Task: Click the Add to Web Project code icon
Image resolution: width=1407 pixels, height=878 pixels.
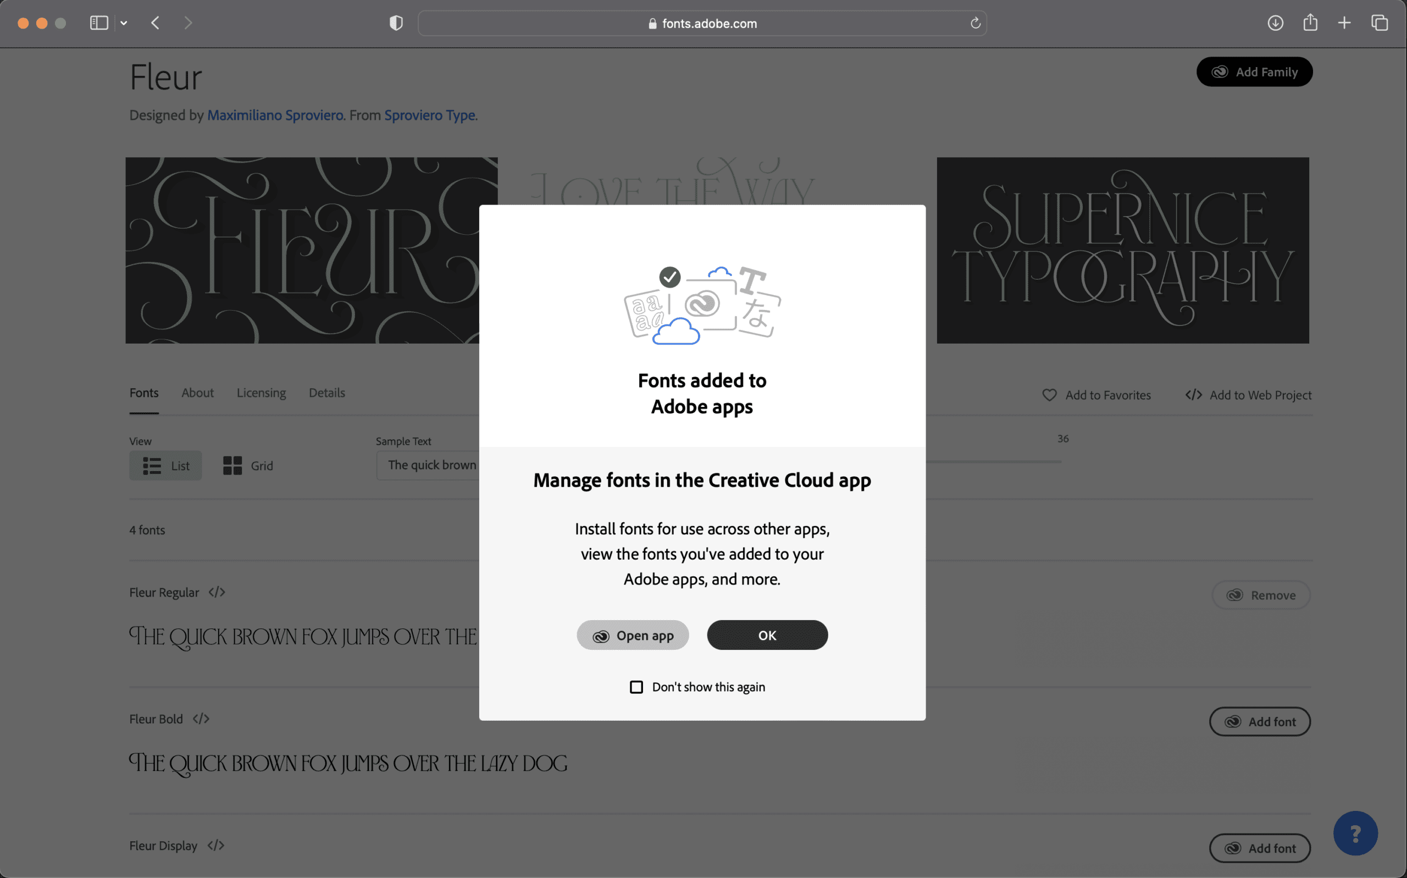Action: 1193,395
